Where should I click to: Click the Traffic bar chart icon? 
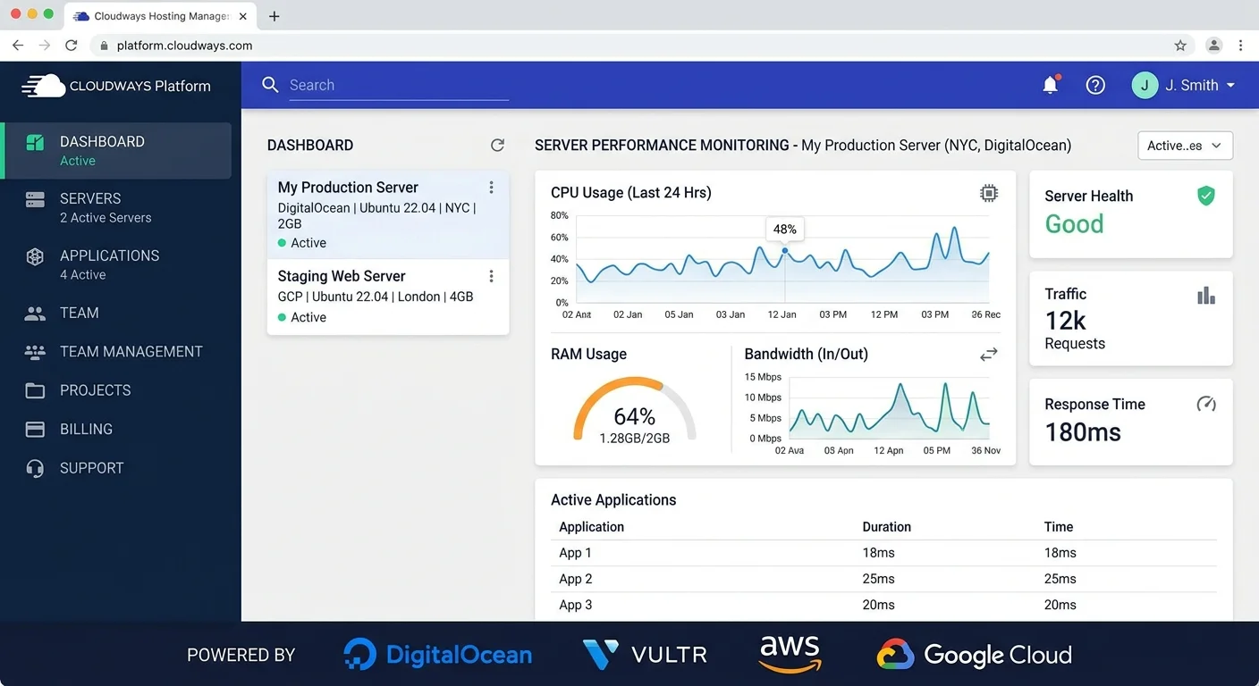(1205, 296)
